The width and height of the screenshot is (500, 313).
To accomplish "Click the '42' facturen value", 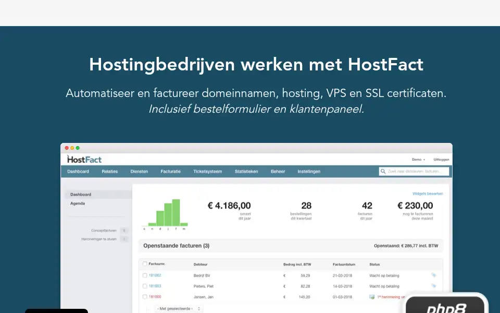I will click(x=367, y=206).
